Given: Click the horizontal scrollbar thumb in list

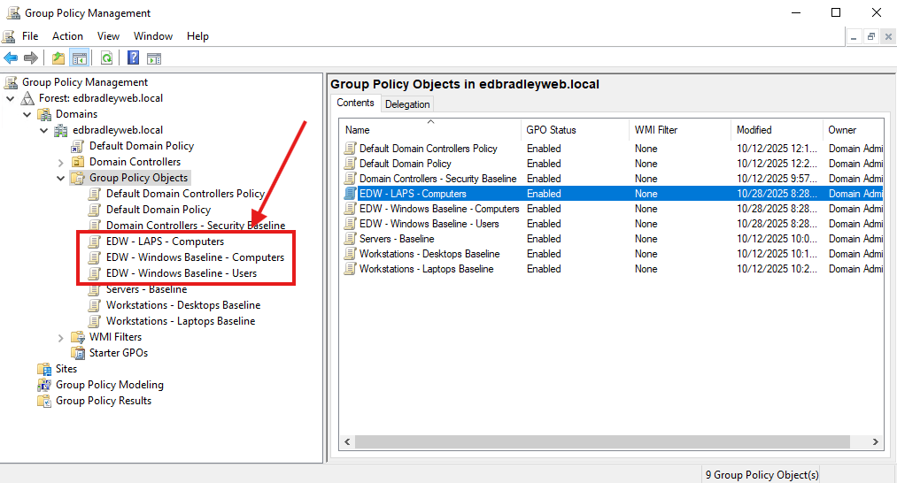Looking at the screenshot, I should (x=602, y=441).
